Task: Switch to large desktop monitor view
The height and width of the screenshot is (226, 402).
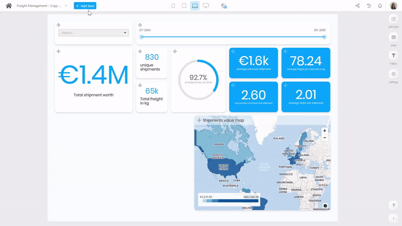Action: (206, 6)
